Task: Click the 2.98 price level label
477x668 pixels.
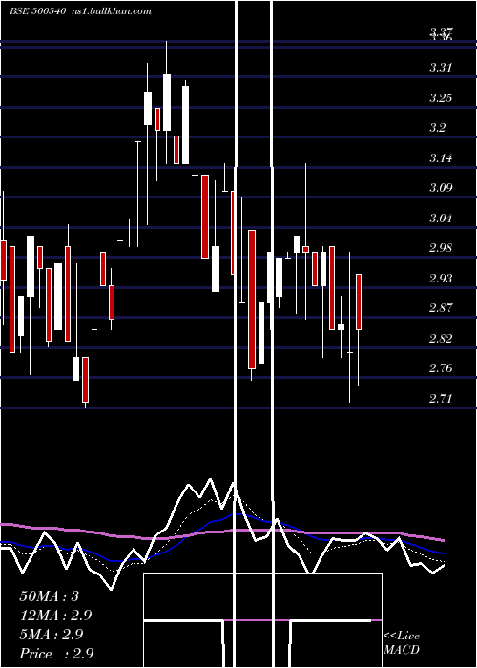Action: pyautogui.click(x=441, y=247)
